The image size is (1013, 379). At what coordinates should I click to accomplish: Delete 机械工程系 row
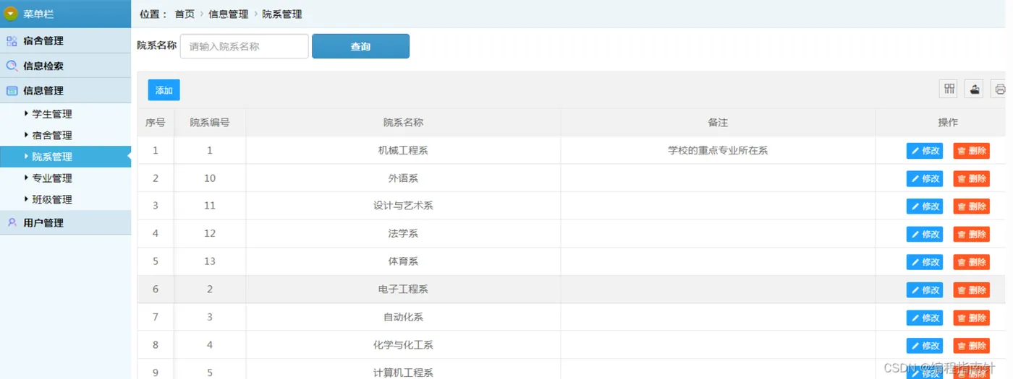[971, 151]
